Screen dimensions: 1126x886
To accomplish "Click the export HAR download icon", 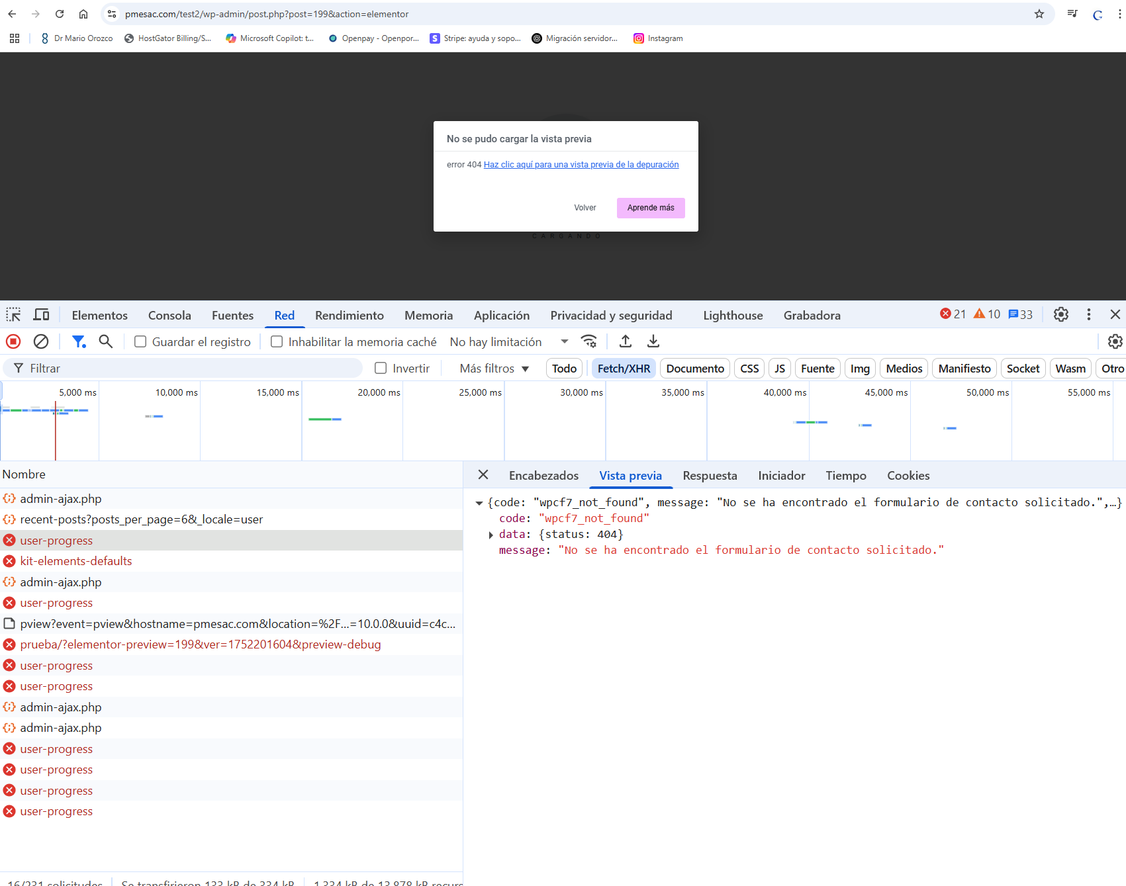I will (653, 341).
